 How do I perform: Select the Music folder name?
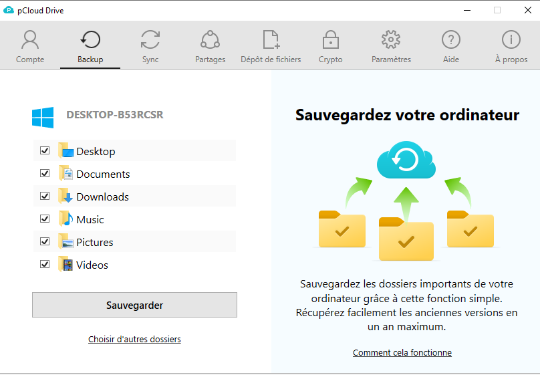click(x=90, y=220)
